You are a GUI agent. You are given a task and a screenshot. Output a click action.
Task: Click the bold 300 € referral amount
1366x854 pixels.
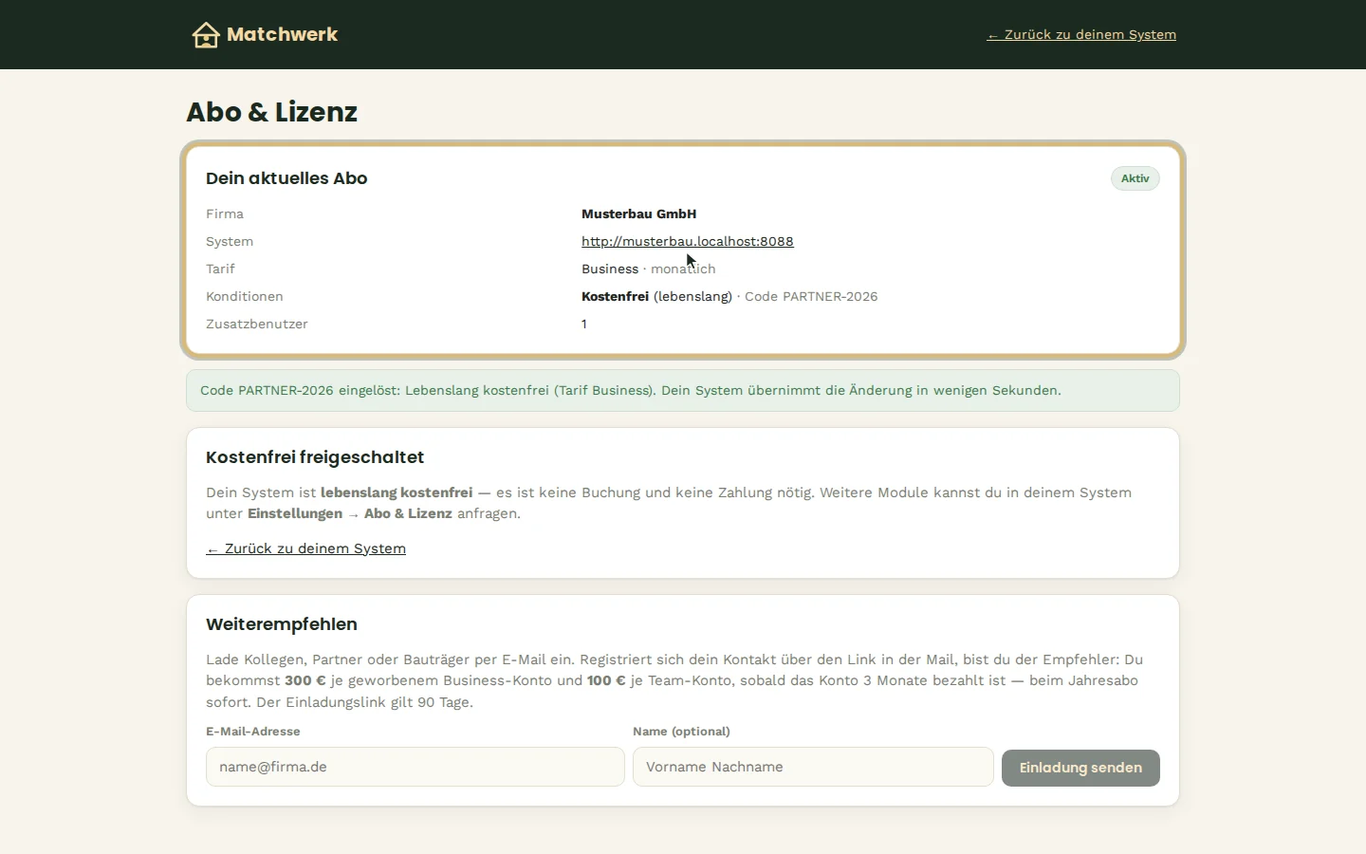[305, 680]
